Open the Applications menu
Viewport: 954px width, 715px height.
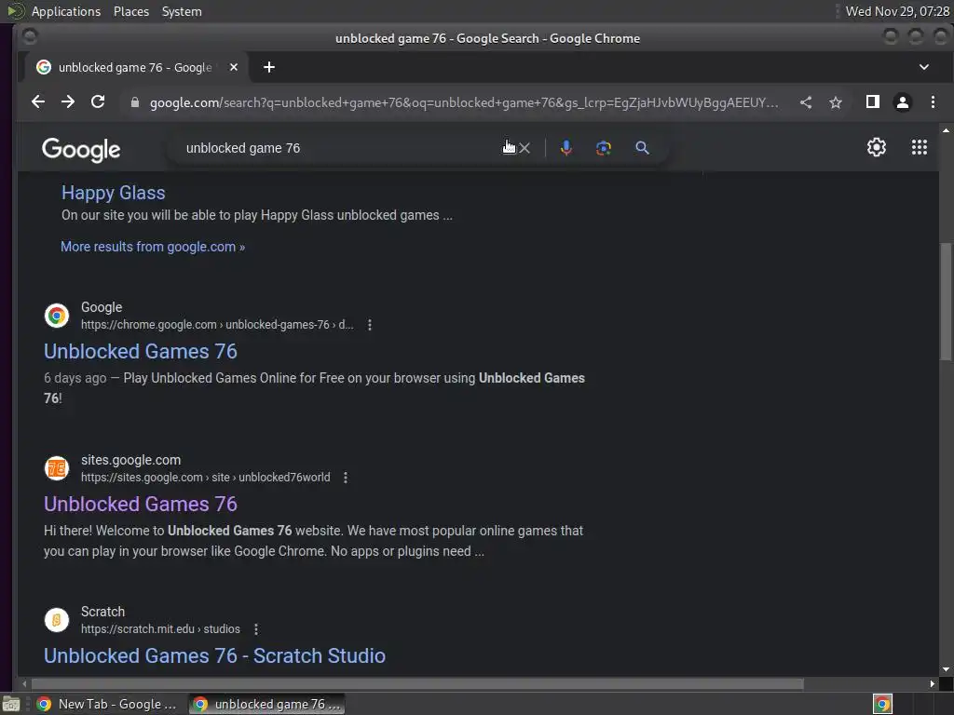66,11
